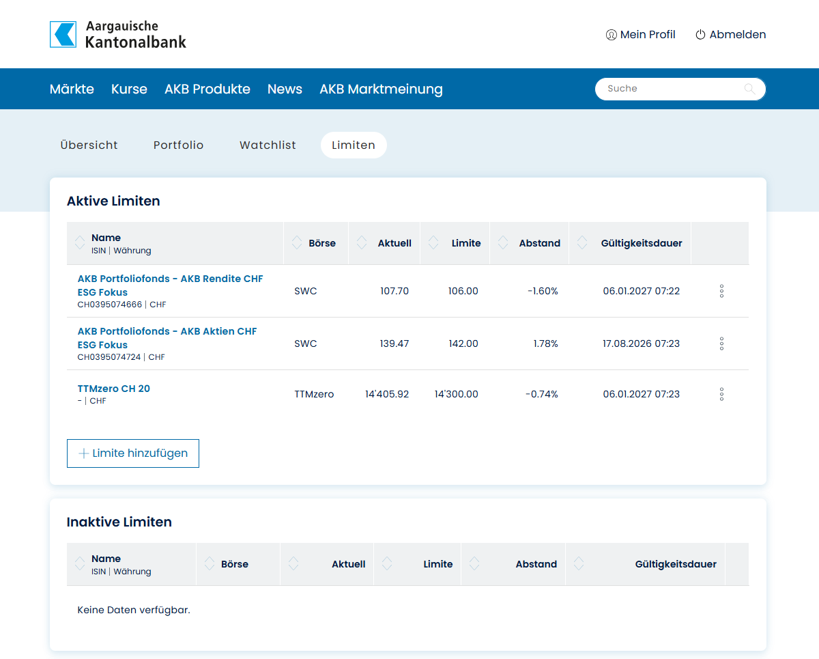819x659 pixels.
Task: Open options menu for AKB Aktien CHF row
Action: click(x=721, y=343)
